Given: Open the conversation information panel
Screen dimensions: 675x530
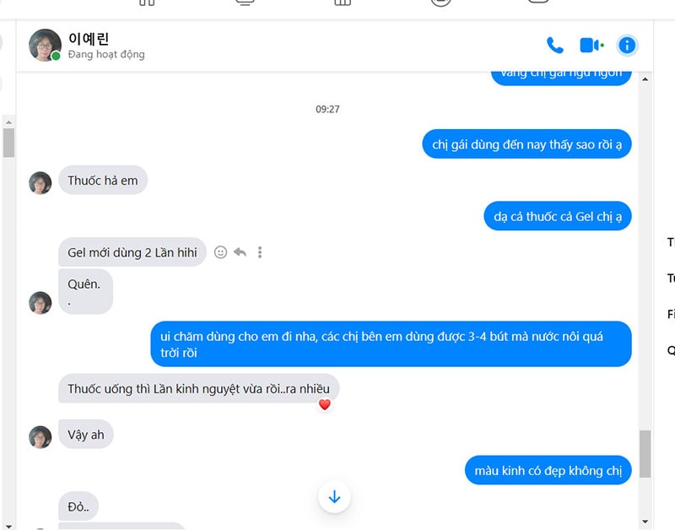Looking at the screenshot, I should [627, 46].
